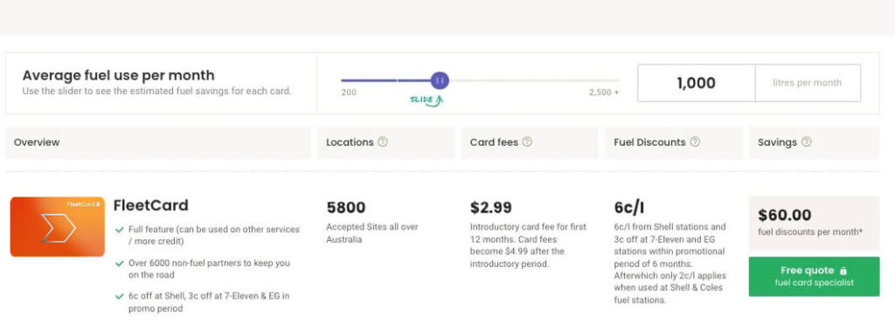Click the $60.00 fuel discounts savings box
The image size is (895, 336).
pos(814,223)
